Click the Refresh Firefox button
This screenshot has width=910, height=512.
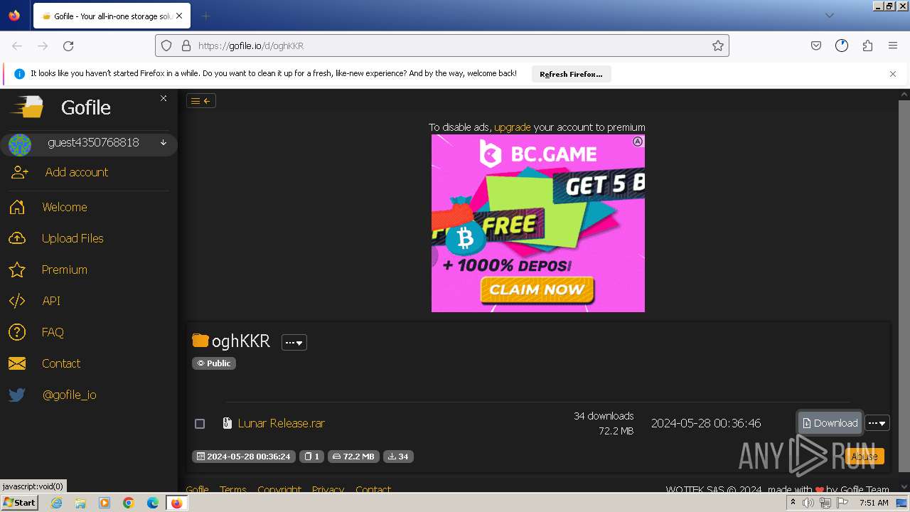(571, 74)
